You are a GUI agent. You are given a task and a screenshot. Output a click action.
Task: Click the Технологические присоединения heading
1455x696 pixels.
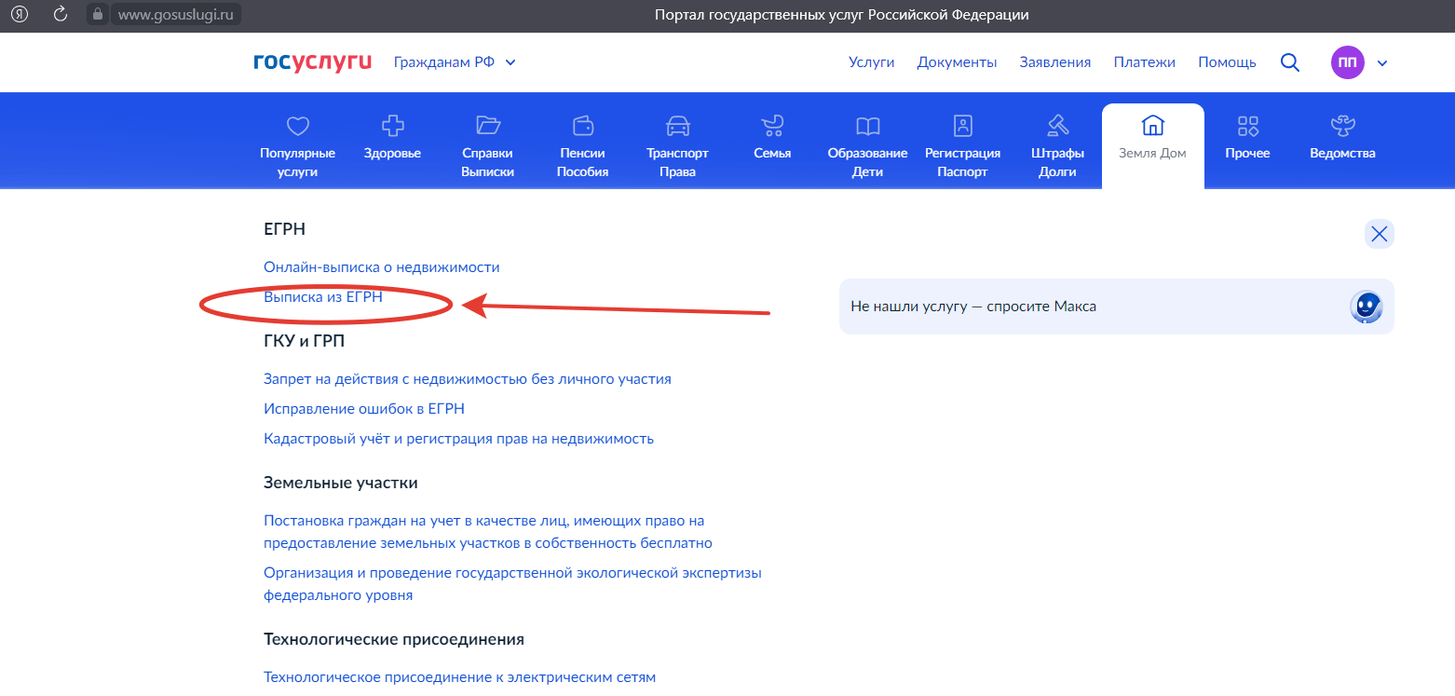coord(394,639)
